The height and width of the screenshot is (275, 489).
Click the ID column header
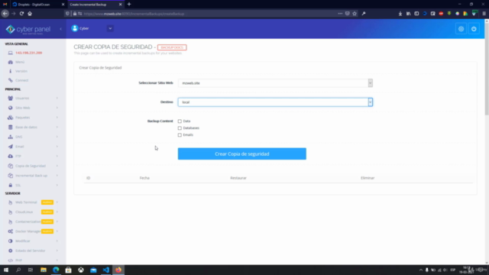coord(89,178)
